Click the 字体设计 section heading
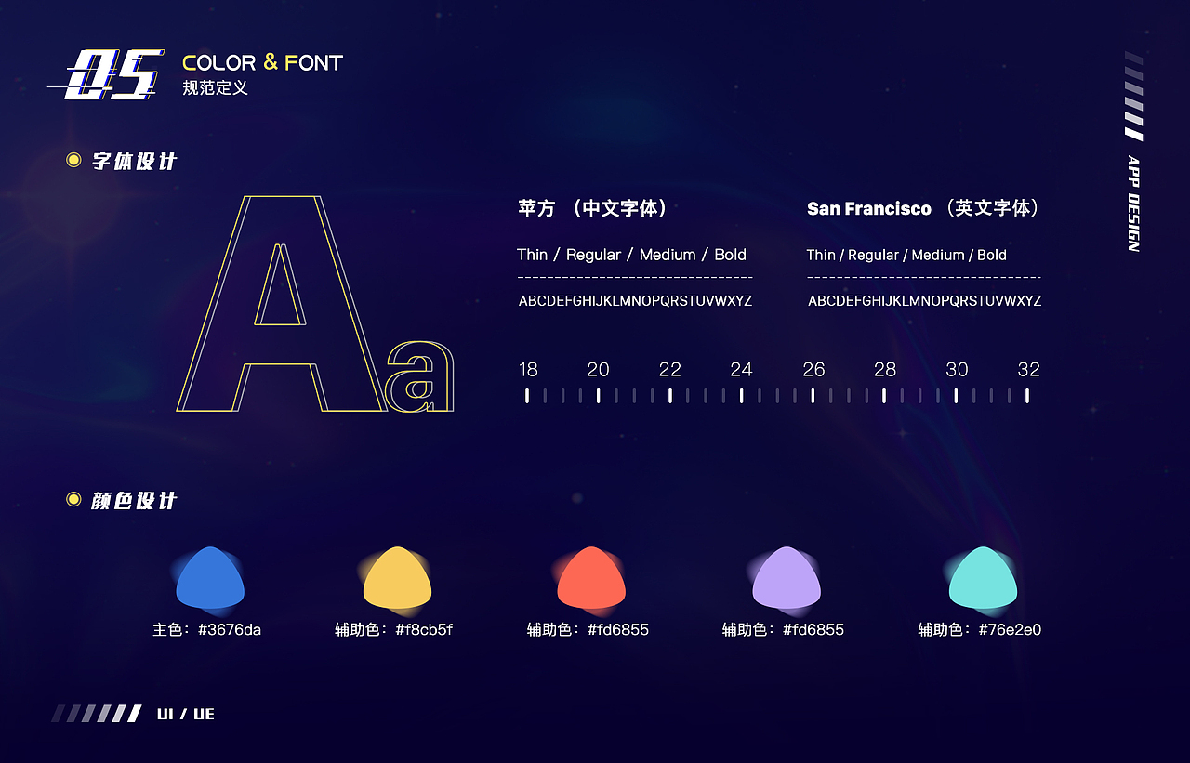The image size is (1190, 763). (134, 161)
